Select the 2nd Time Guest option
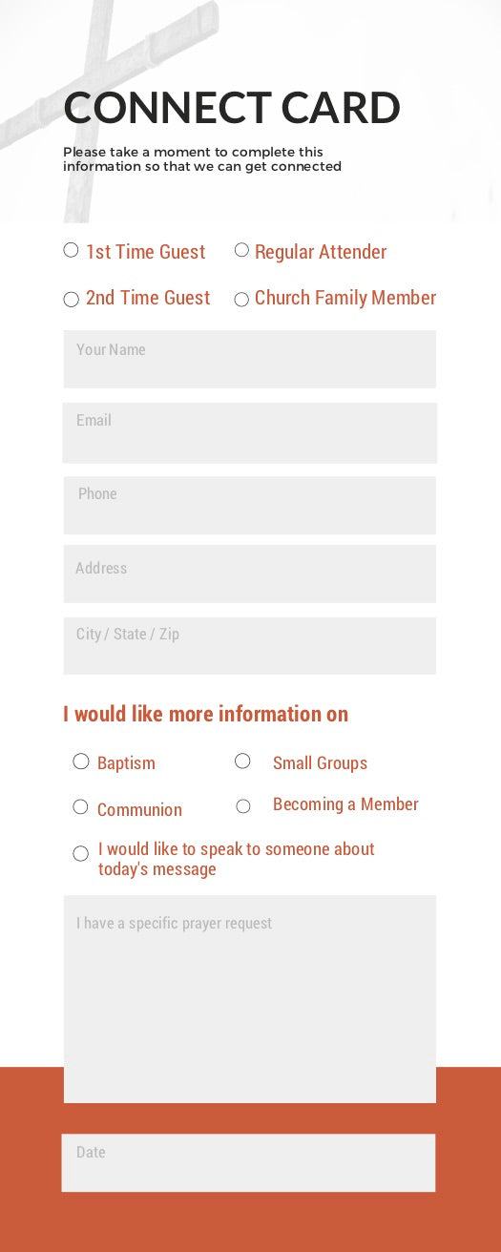Viewport: 501px width, 1252px height. coord(71,300)
